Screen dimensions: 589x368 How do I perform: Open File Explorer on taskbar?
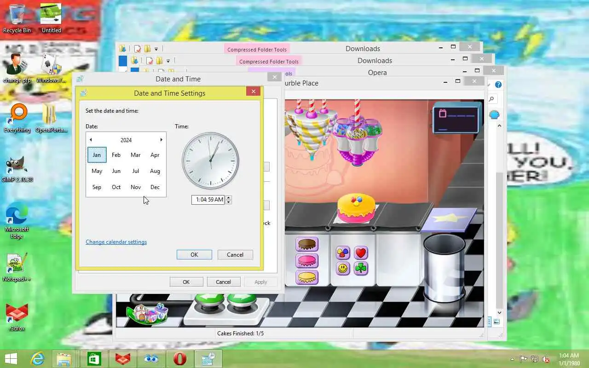click(x=64, y=359)
